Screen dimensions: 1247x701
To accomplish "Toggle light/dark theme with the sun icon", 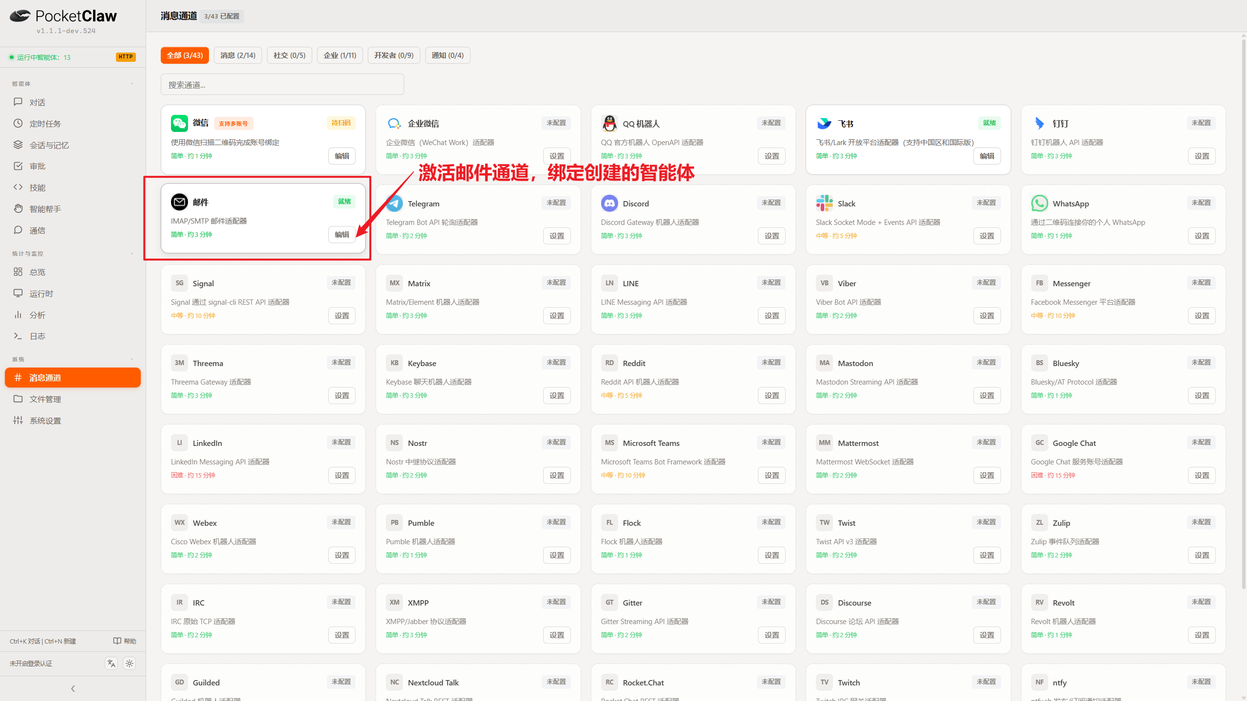I will [x=130, y=664].
